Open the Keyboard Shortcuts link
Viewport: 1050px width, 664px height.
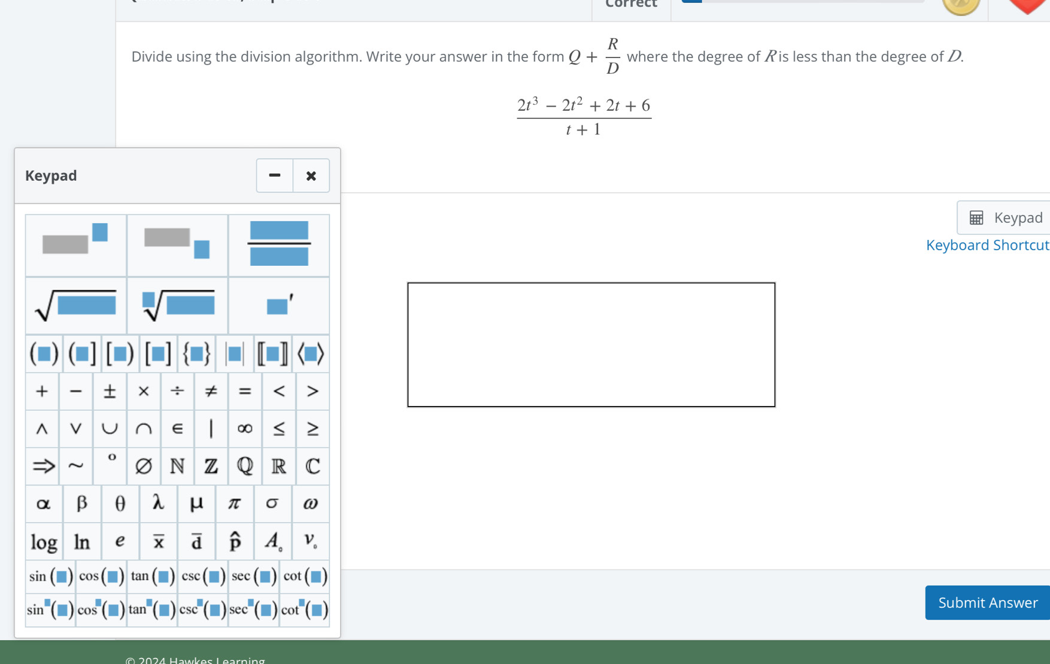[987, 245]
